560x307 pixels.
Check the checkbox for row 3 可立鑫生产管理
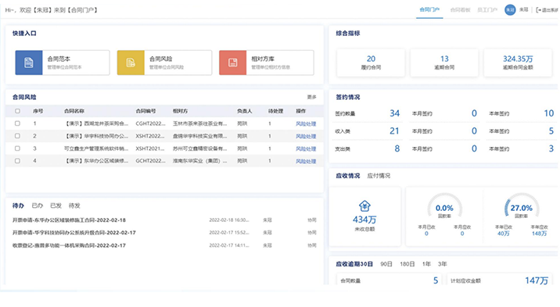click(x=17, y=148)
